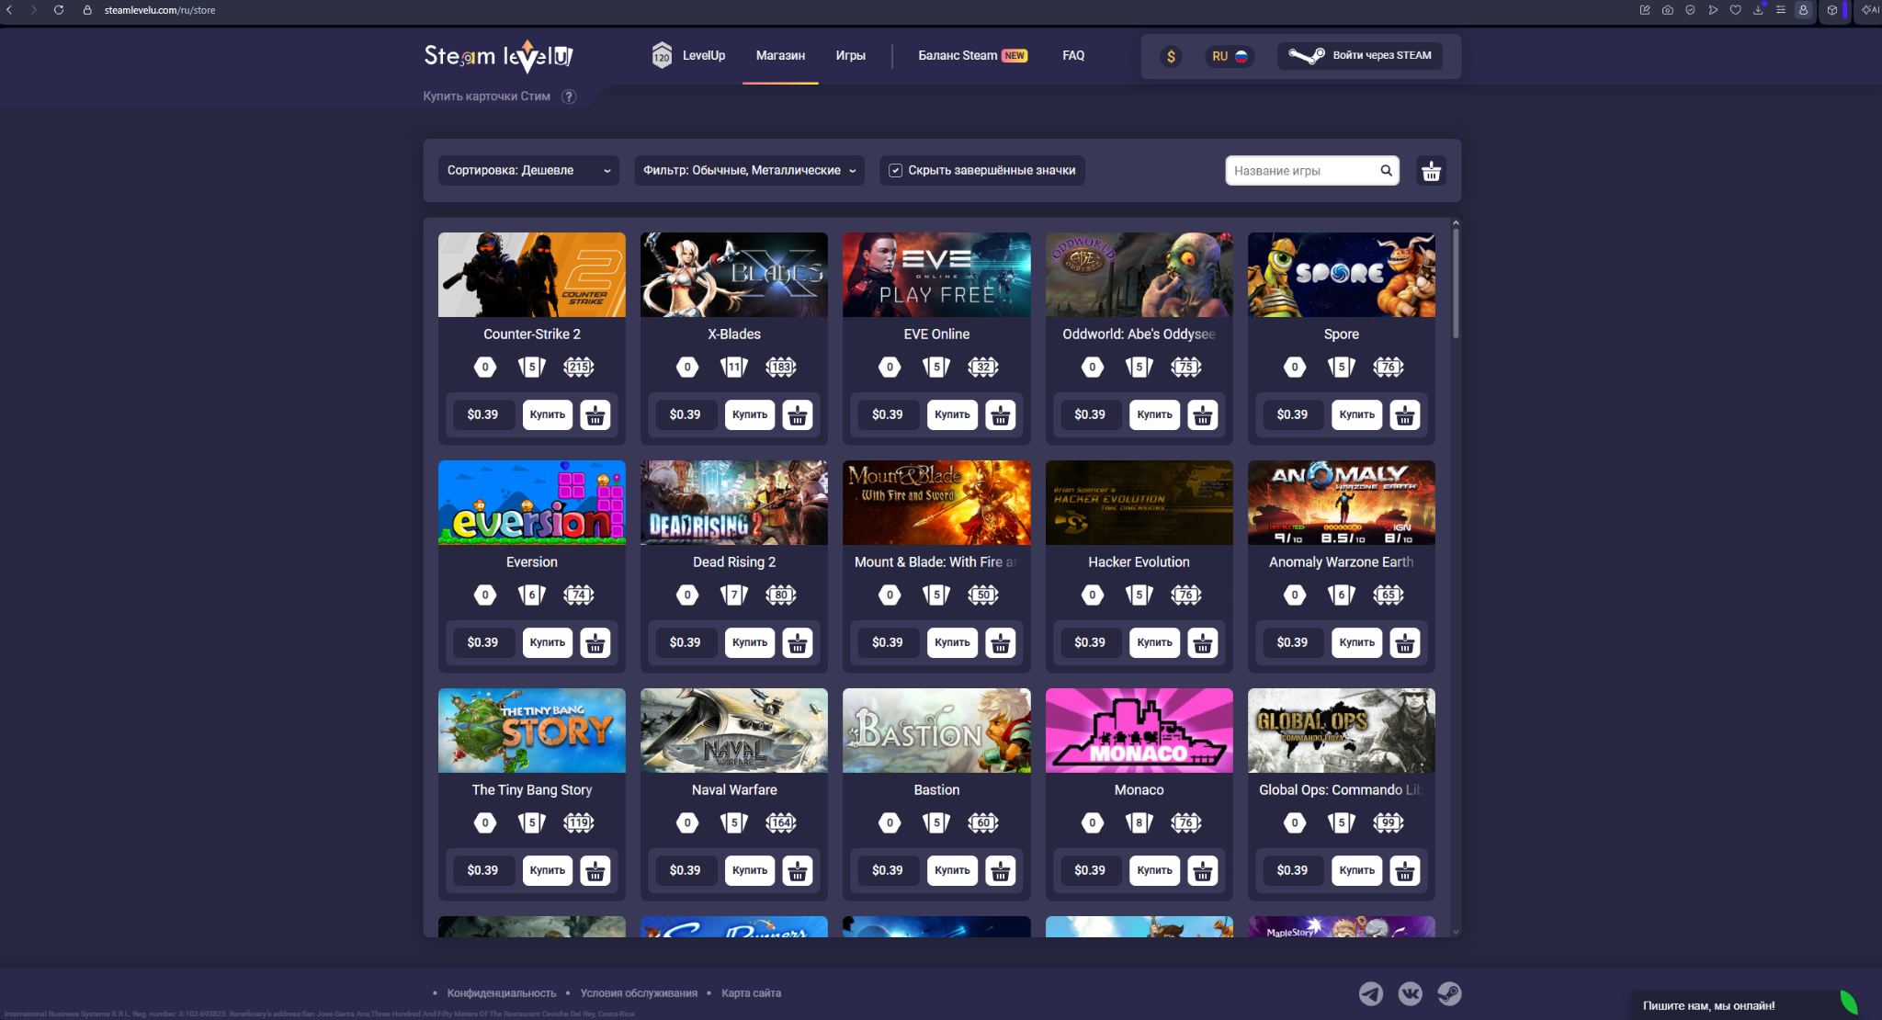The width and height of the screenshot is (1882, 1020).
Task: Open the LevelUp menu item
Action: (x=688, y=56)
